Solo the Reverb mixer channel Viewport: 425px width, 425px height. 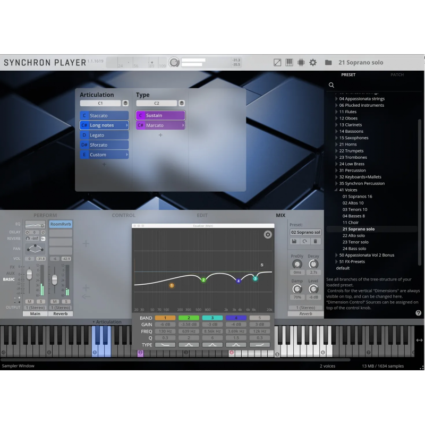coord(65,301)
